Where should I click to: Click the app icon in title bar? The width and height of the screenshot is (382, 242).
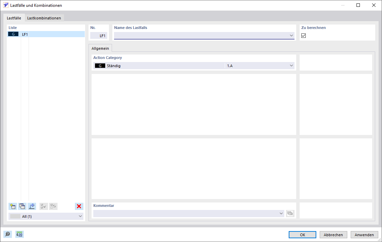click(5, 5)
